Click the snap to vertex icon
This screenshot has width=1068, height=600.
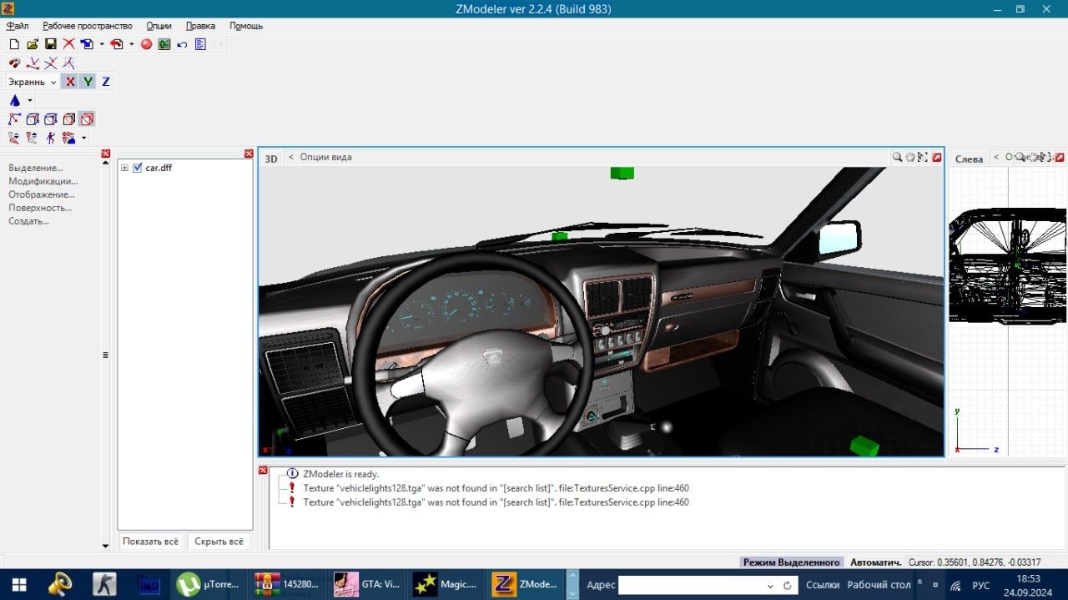[x=33, y=63]
